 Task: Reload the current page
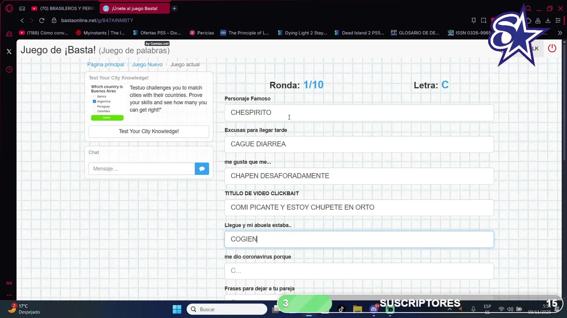point(42,20)
